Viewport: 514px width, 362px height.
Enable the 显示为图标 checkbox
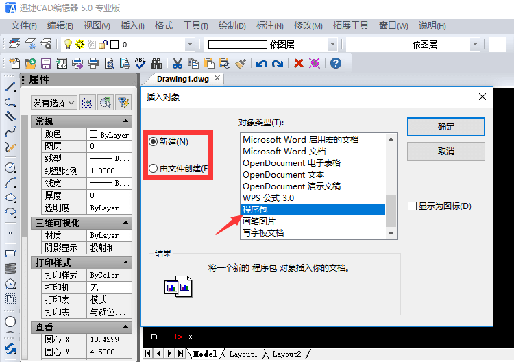click(x=412, y=206)
